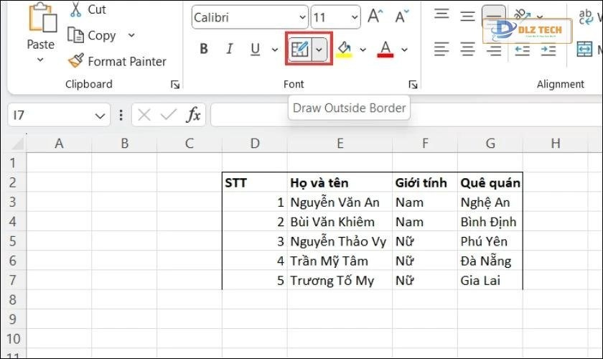Screen dimensions: 603x359
Task: Click the Insert Function fx icon
Action: 193,115
